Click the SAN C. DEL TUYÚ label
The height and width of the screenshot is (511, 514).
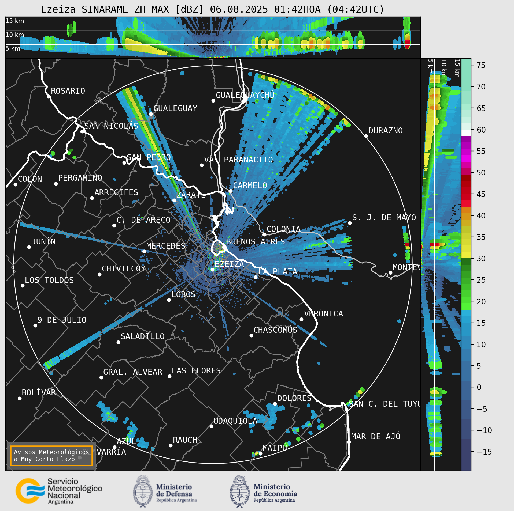(384, 404)
